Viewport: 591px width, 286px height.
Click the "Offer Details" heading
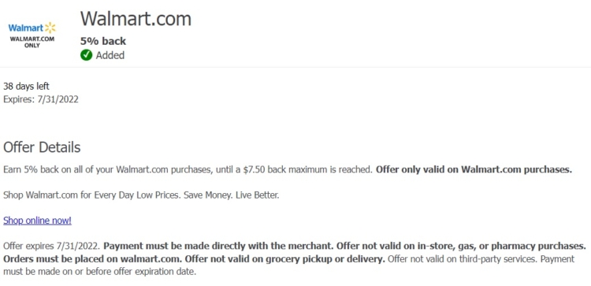pyautogui.click(x=42, y=147)
